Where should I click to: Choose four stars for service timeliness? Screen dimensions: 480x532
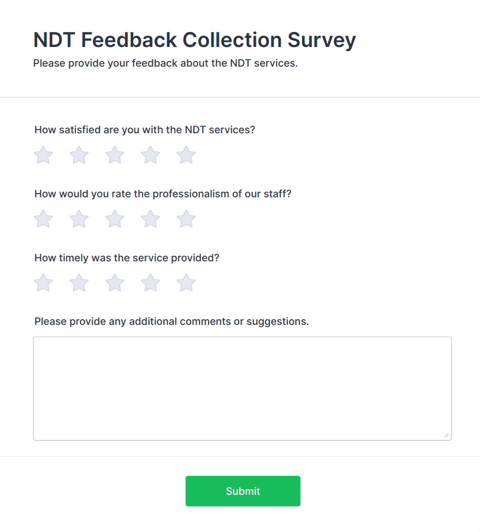(x=151, y=283)
